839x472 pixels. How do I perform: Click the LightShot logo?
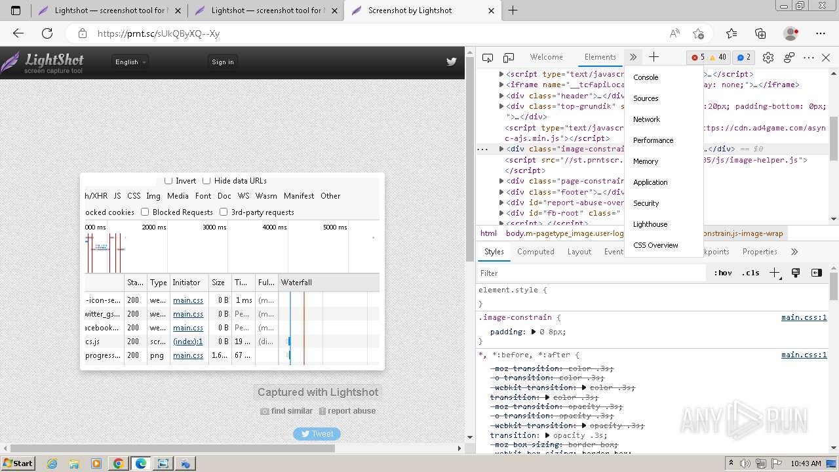point(42,63)
